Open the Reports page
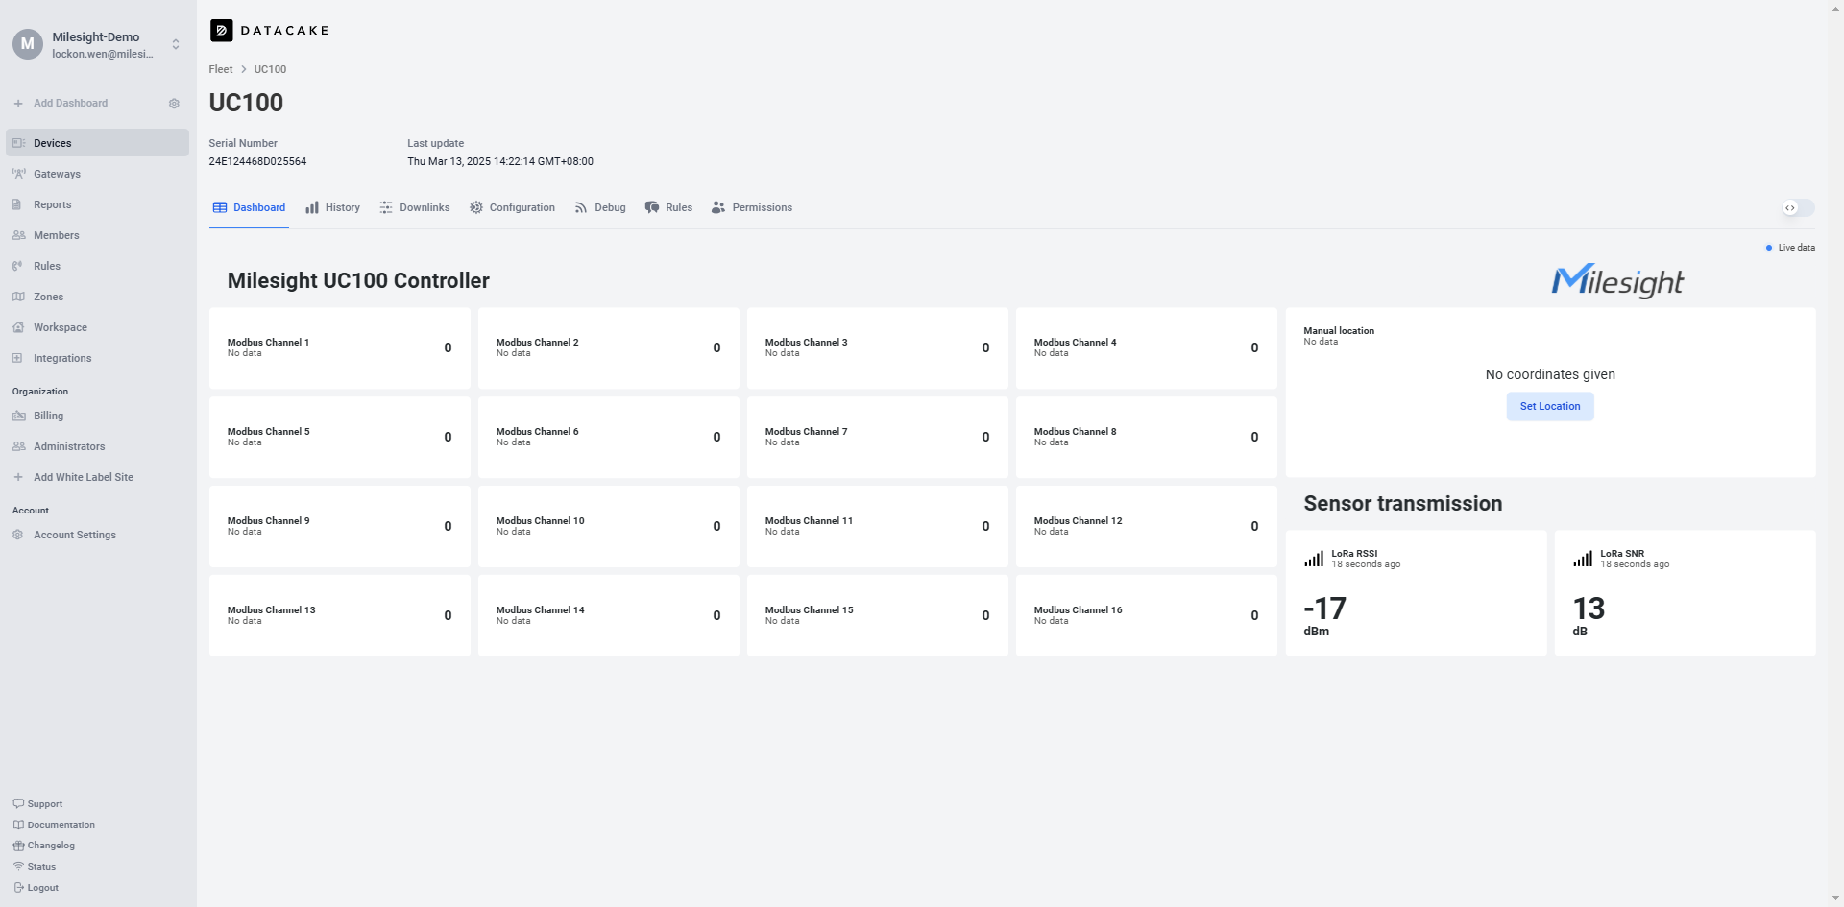 click(97, 204)
